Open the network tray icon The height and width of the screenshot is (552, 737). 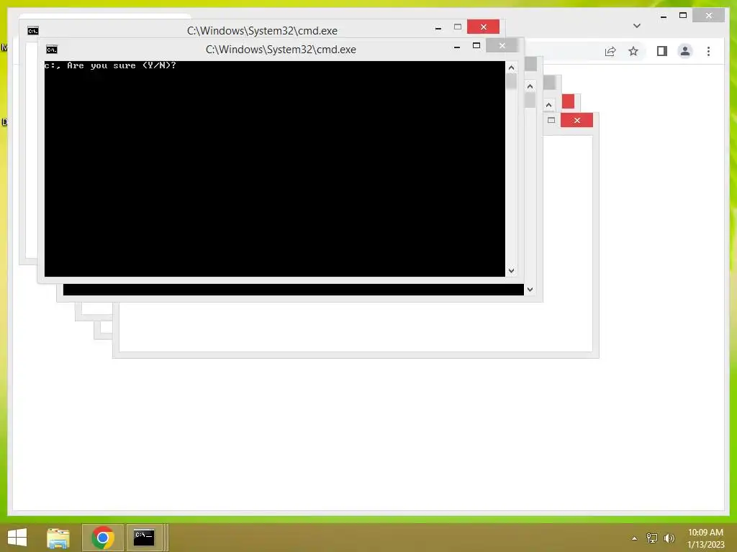coord(652,538)
